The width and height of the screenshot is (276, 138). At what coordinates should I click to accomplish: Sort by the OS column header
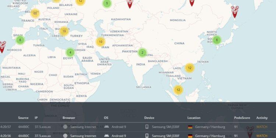tap(106, 118)
